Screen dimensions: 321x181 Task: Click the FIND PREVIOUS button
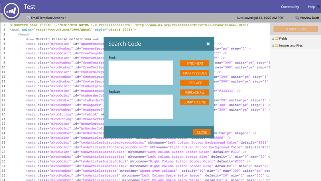tap(195, 73)
